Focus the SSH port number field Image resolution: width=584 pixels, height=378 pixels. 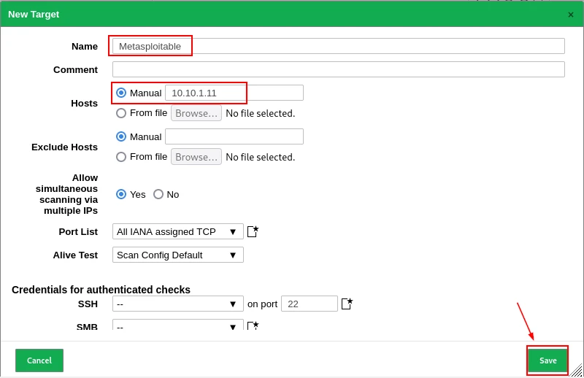(x=309, y=304)
